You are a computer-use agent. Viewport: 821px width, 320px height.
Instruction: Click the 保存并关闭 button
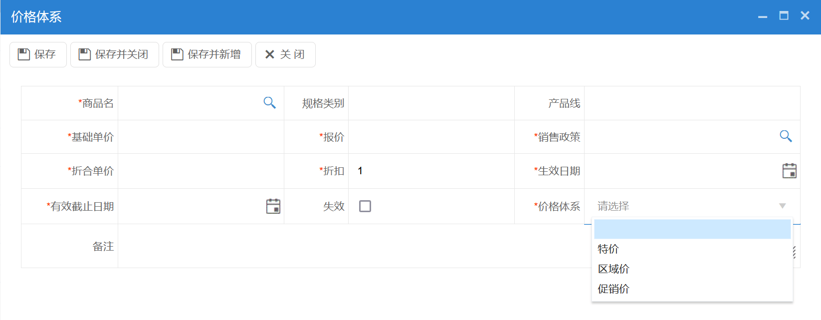(x=114, y=54)
